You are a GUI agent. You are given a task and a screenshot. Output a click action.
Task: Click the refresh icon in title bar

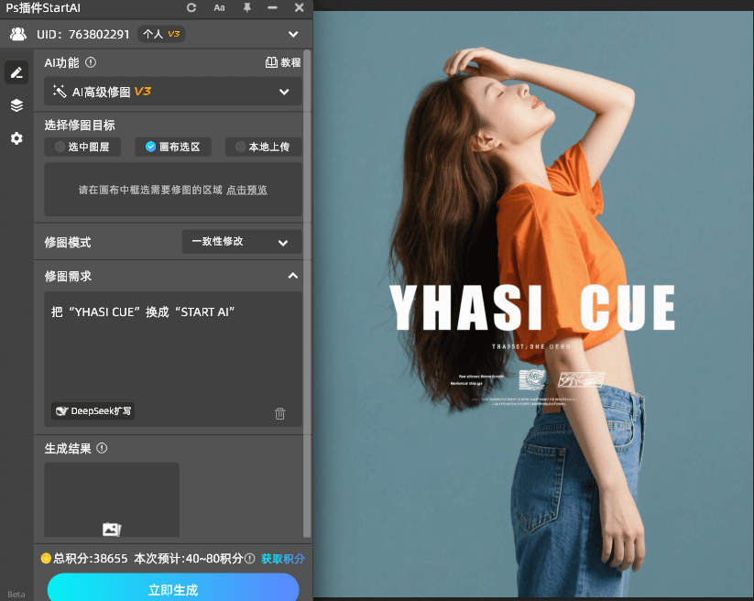point(191,7)
